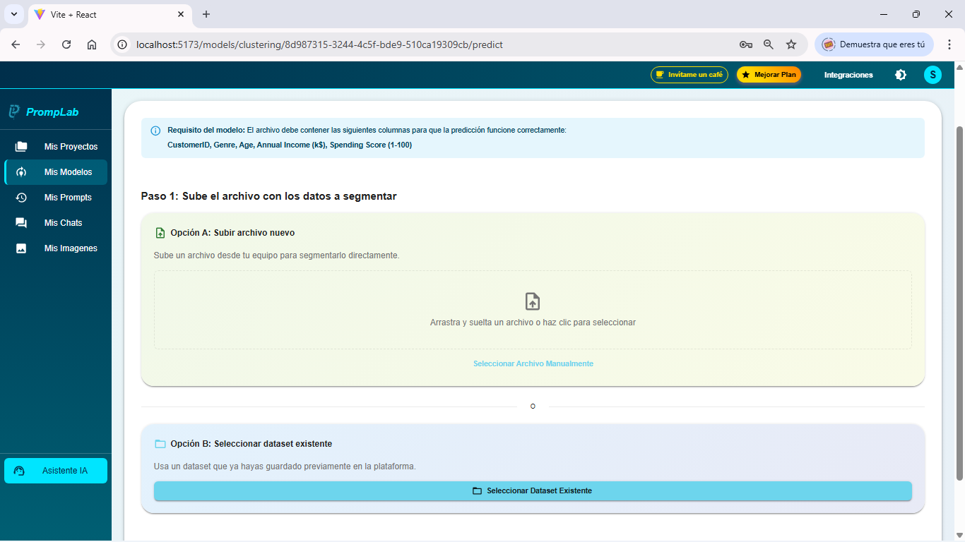The image size is (965, 542).
Task: Click the required columns list text
Action: (290, 145)
